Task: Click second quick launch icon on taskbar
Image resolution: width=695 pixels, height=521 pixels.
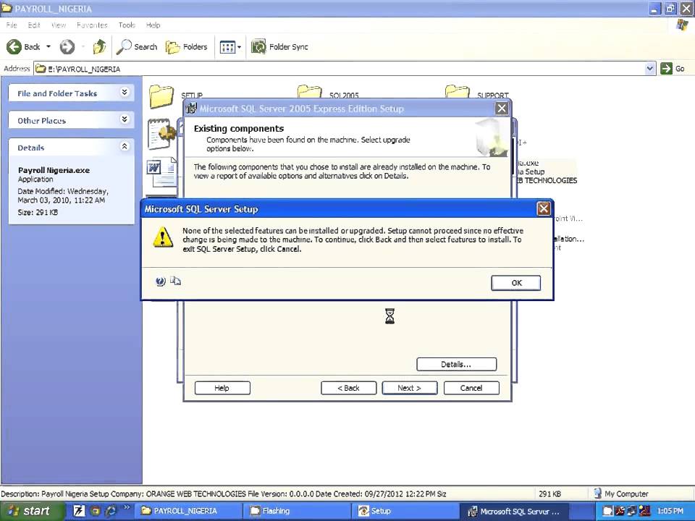Action: click(x=95, y=512)
